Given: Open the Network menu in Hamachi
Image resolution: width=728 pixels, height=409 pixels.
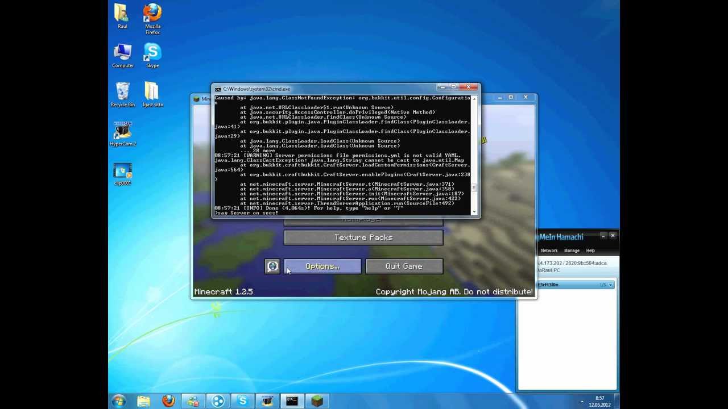Looking at the screenshot, I should click(x=549, y=251).
